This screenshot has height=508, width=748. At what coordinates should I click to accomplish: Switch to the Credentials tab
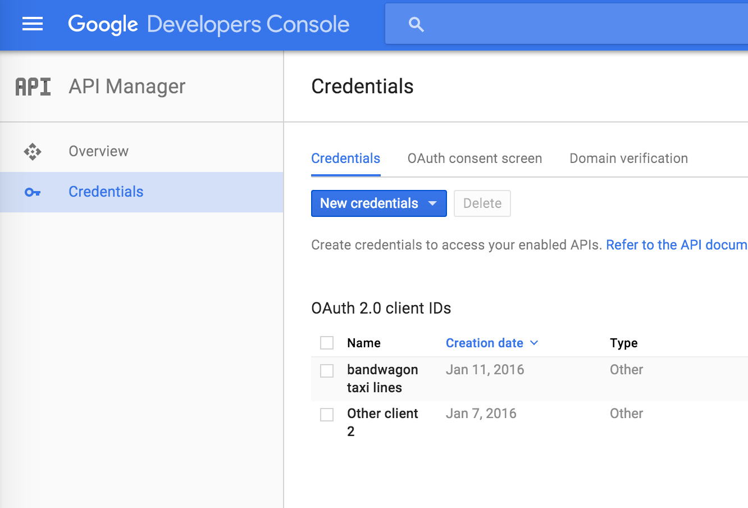pyautogui.click(x=346, y=158)
